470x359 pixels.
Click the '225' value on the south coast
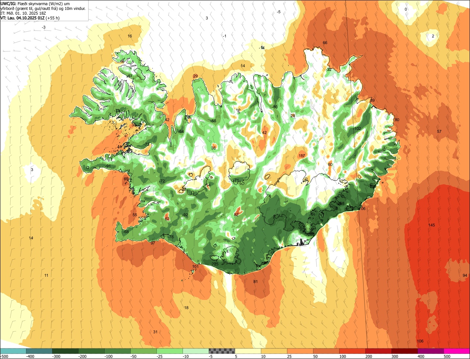[x=215, y=264]
